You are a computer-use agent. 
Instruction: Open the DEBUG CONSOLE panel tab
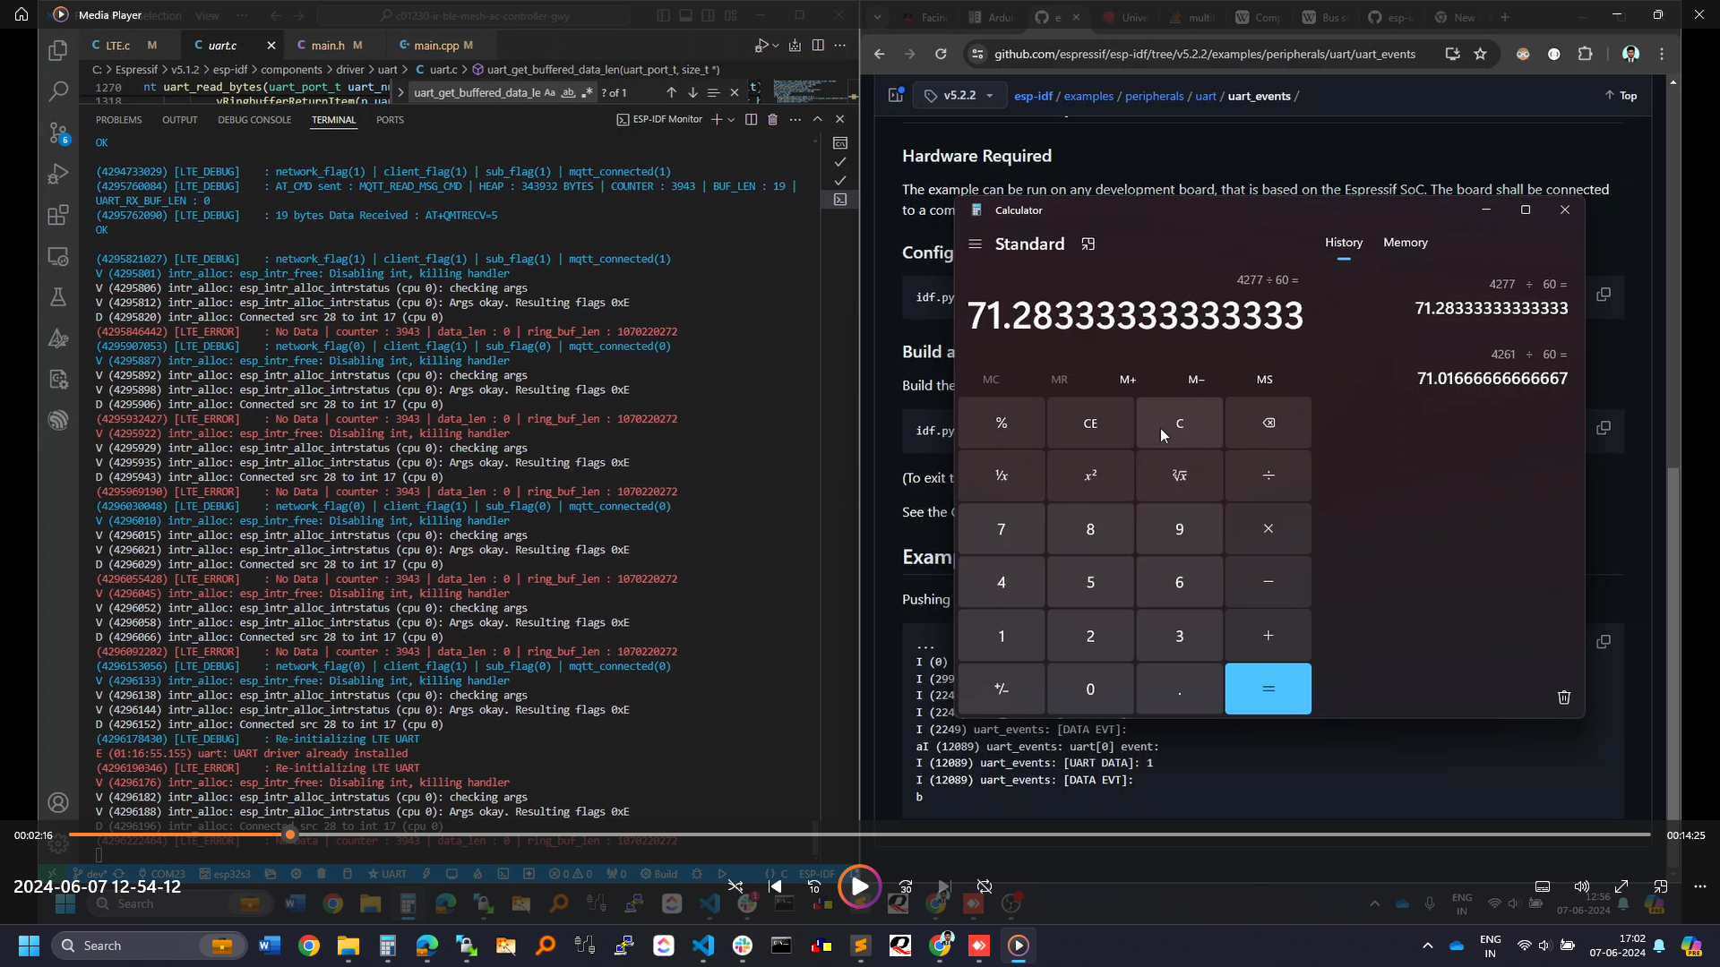coord(254,119)
